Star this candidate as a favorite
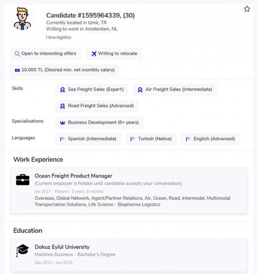Image resolution: width=257 pixels, height=274 pixels. click(247, 9)
